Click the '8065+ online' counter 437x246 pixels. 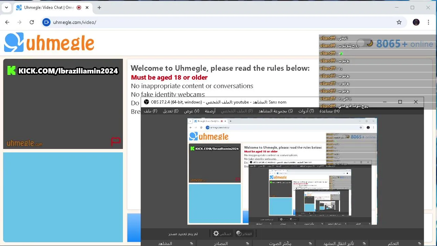tap(405, 44)
